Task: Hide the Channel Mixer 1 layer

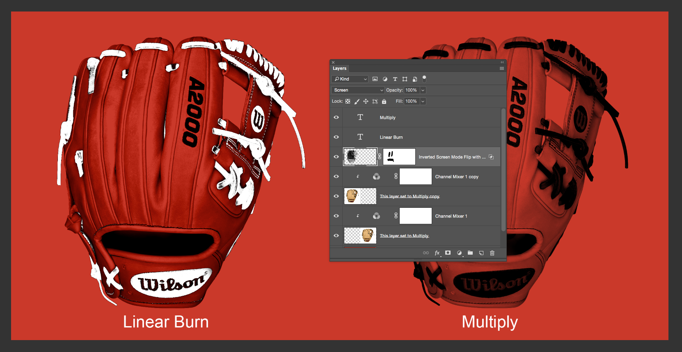Action: pos(336,216)
